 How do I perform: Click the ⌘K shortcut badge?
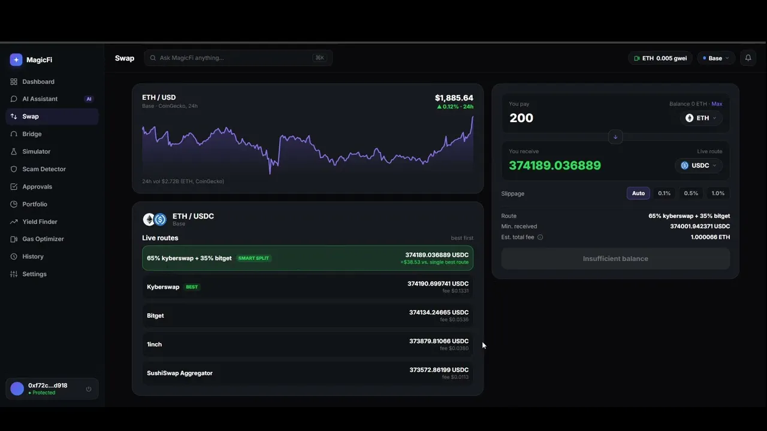point(319,58)
